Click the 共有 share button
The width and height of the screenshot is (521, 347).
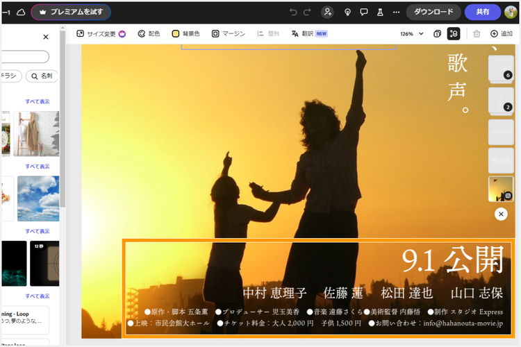click(483, 12)
